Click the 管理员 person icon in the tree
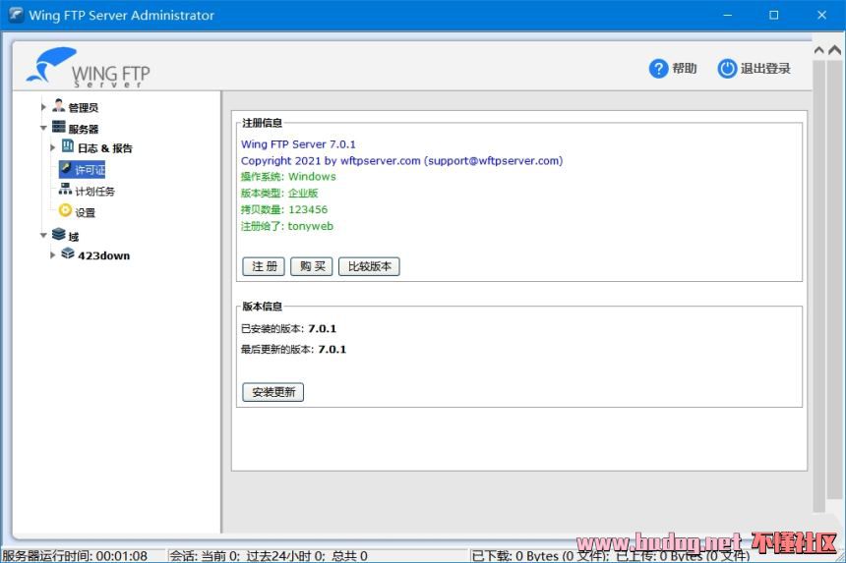The width and height of the screenshot is (846, 563). point(58,105)
